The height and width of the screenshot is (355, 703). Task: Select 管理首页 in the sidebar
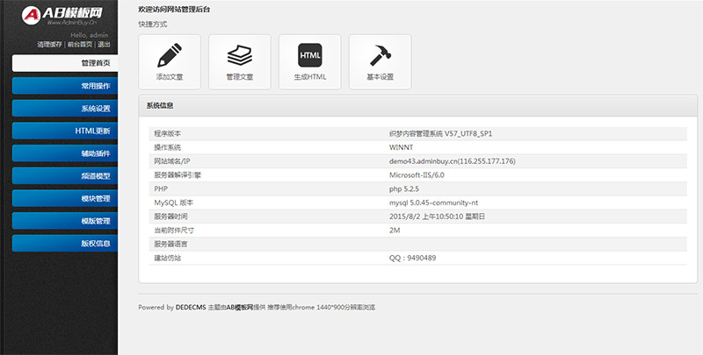click(65, 63)
